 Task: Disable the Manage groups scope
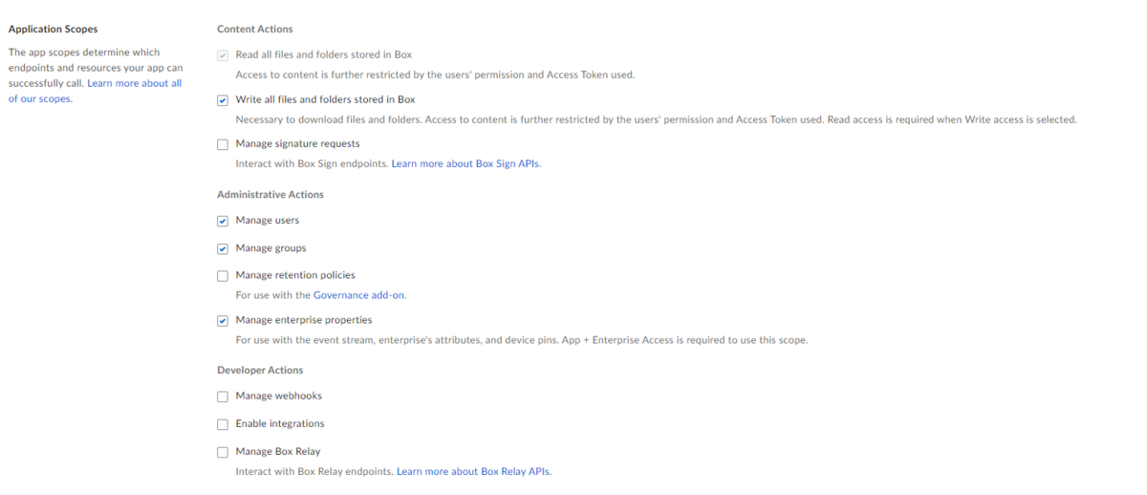click(x=223, y=248)
